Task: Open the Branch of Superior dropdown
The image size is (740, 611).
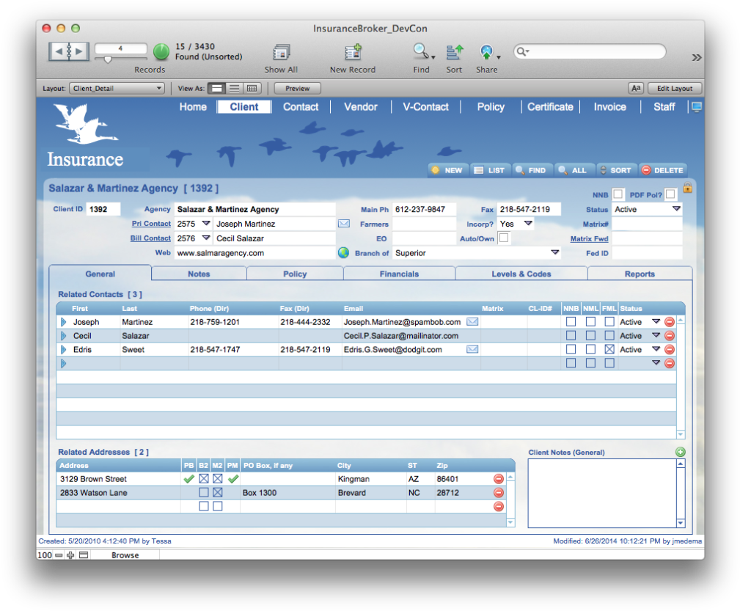Action: click(x=555, y=252)
